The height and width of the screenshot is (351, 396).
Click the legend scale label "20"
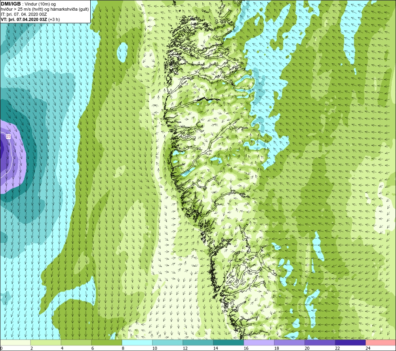[x=307, y=348]
